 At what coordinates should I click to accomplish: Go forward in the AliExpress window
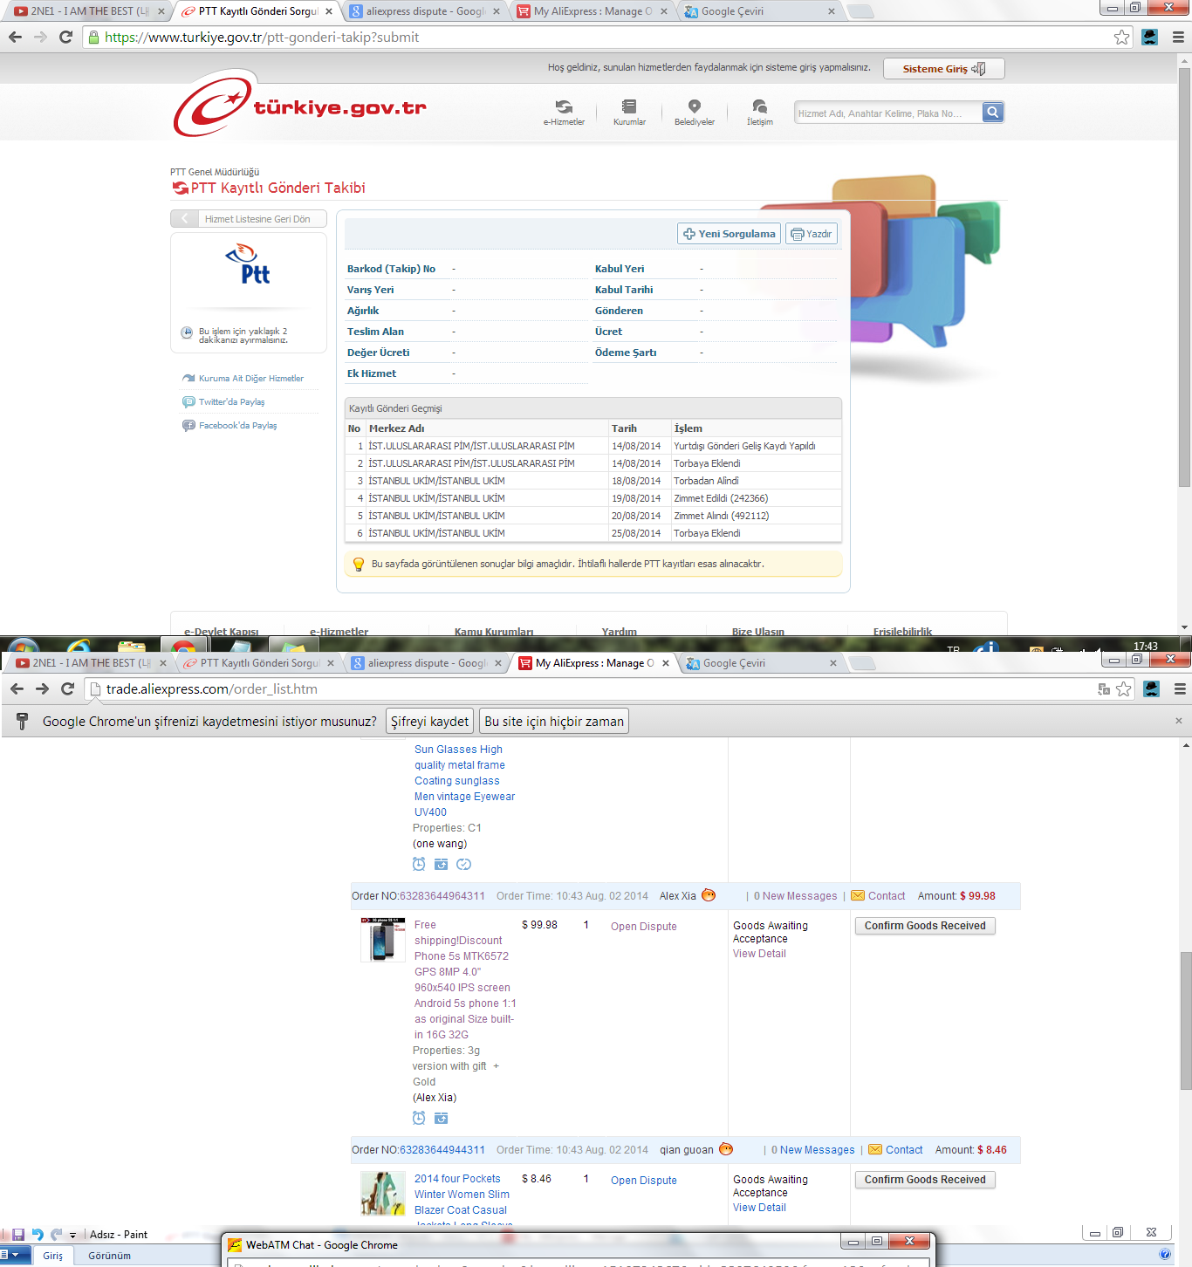[42, 688]
